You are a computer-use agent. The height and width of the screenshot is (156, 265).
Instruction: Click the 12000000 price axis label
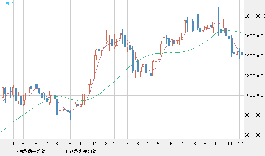[x=255, y=76]
